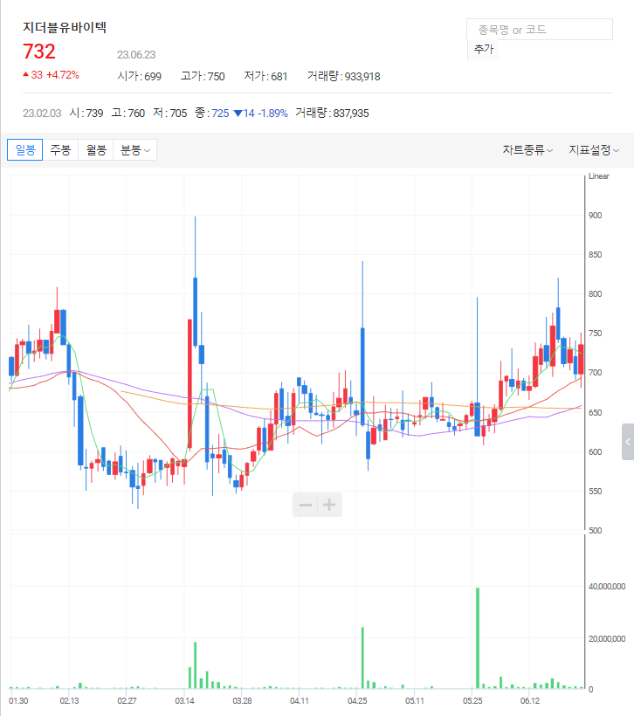Click the 고가: 750 high price
634x716 pixels.
[x=203, y=76]
